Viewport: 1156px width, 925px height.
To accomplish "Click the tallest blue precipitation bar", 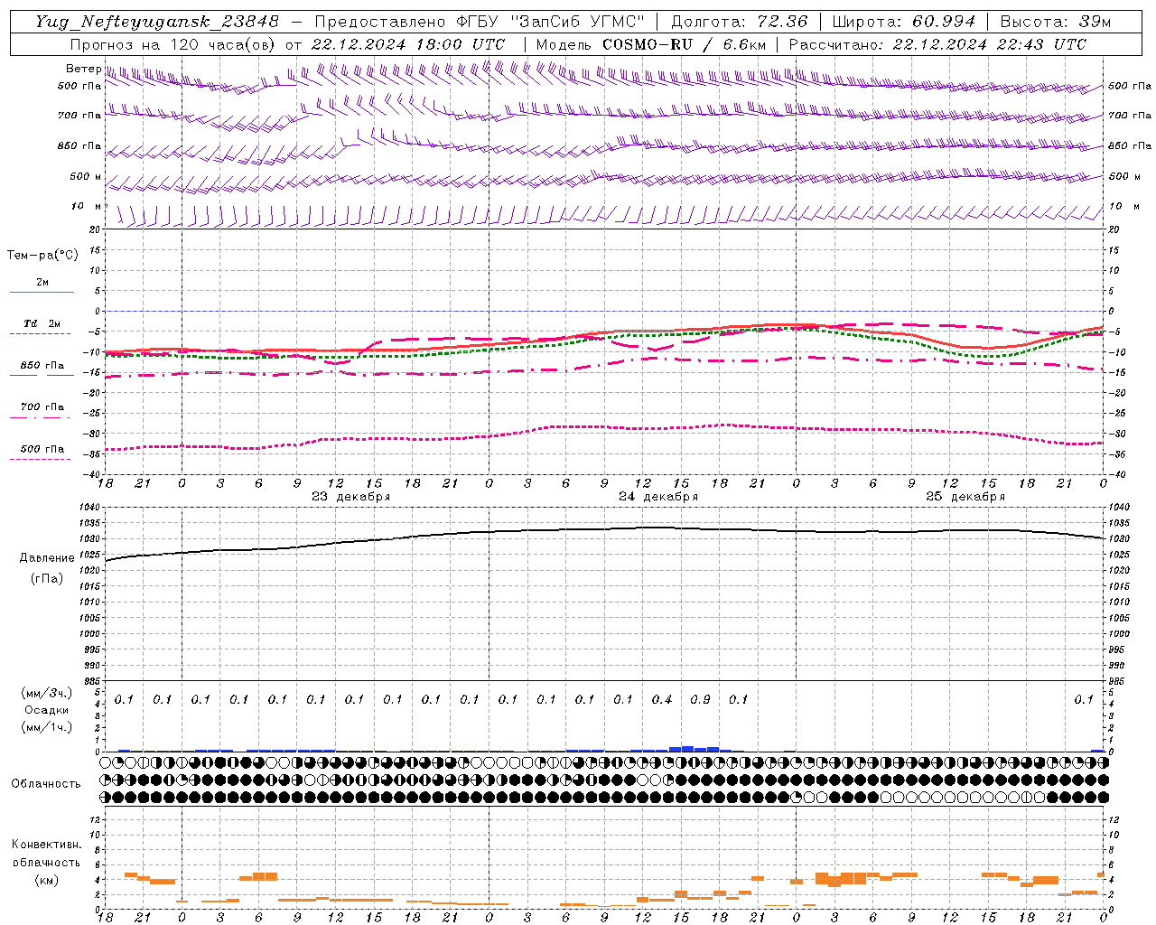I will (687, 749).
